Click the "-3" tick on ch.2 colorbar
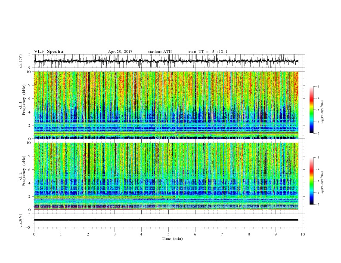Screen dimensions: 341x263 [x=318, y=158]
